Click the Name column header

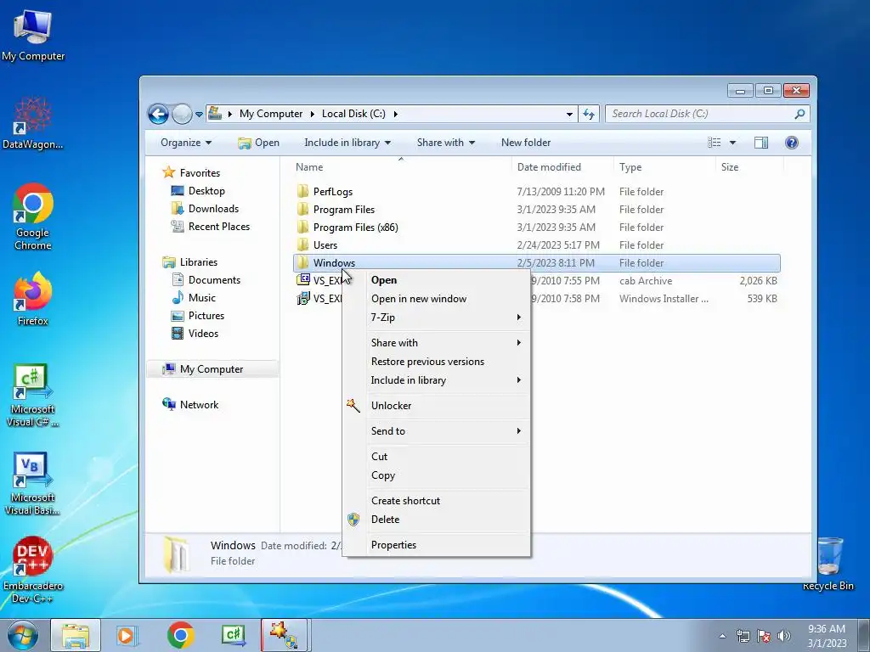coord(401,167)
